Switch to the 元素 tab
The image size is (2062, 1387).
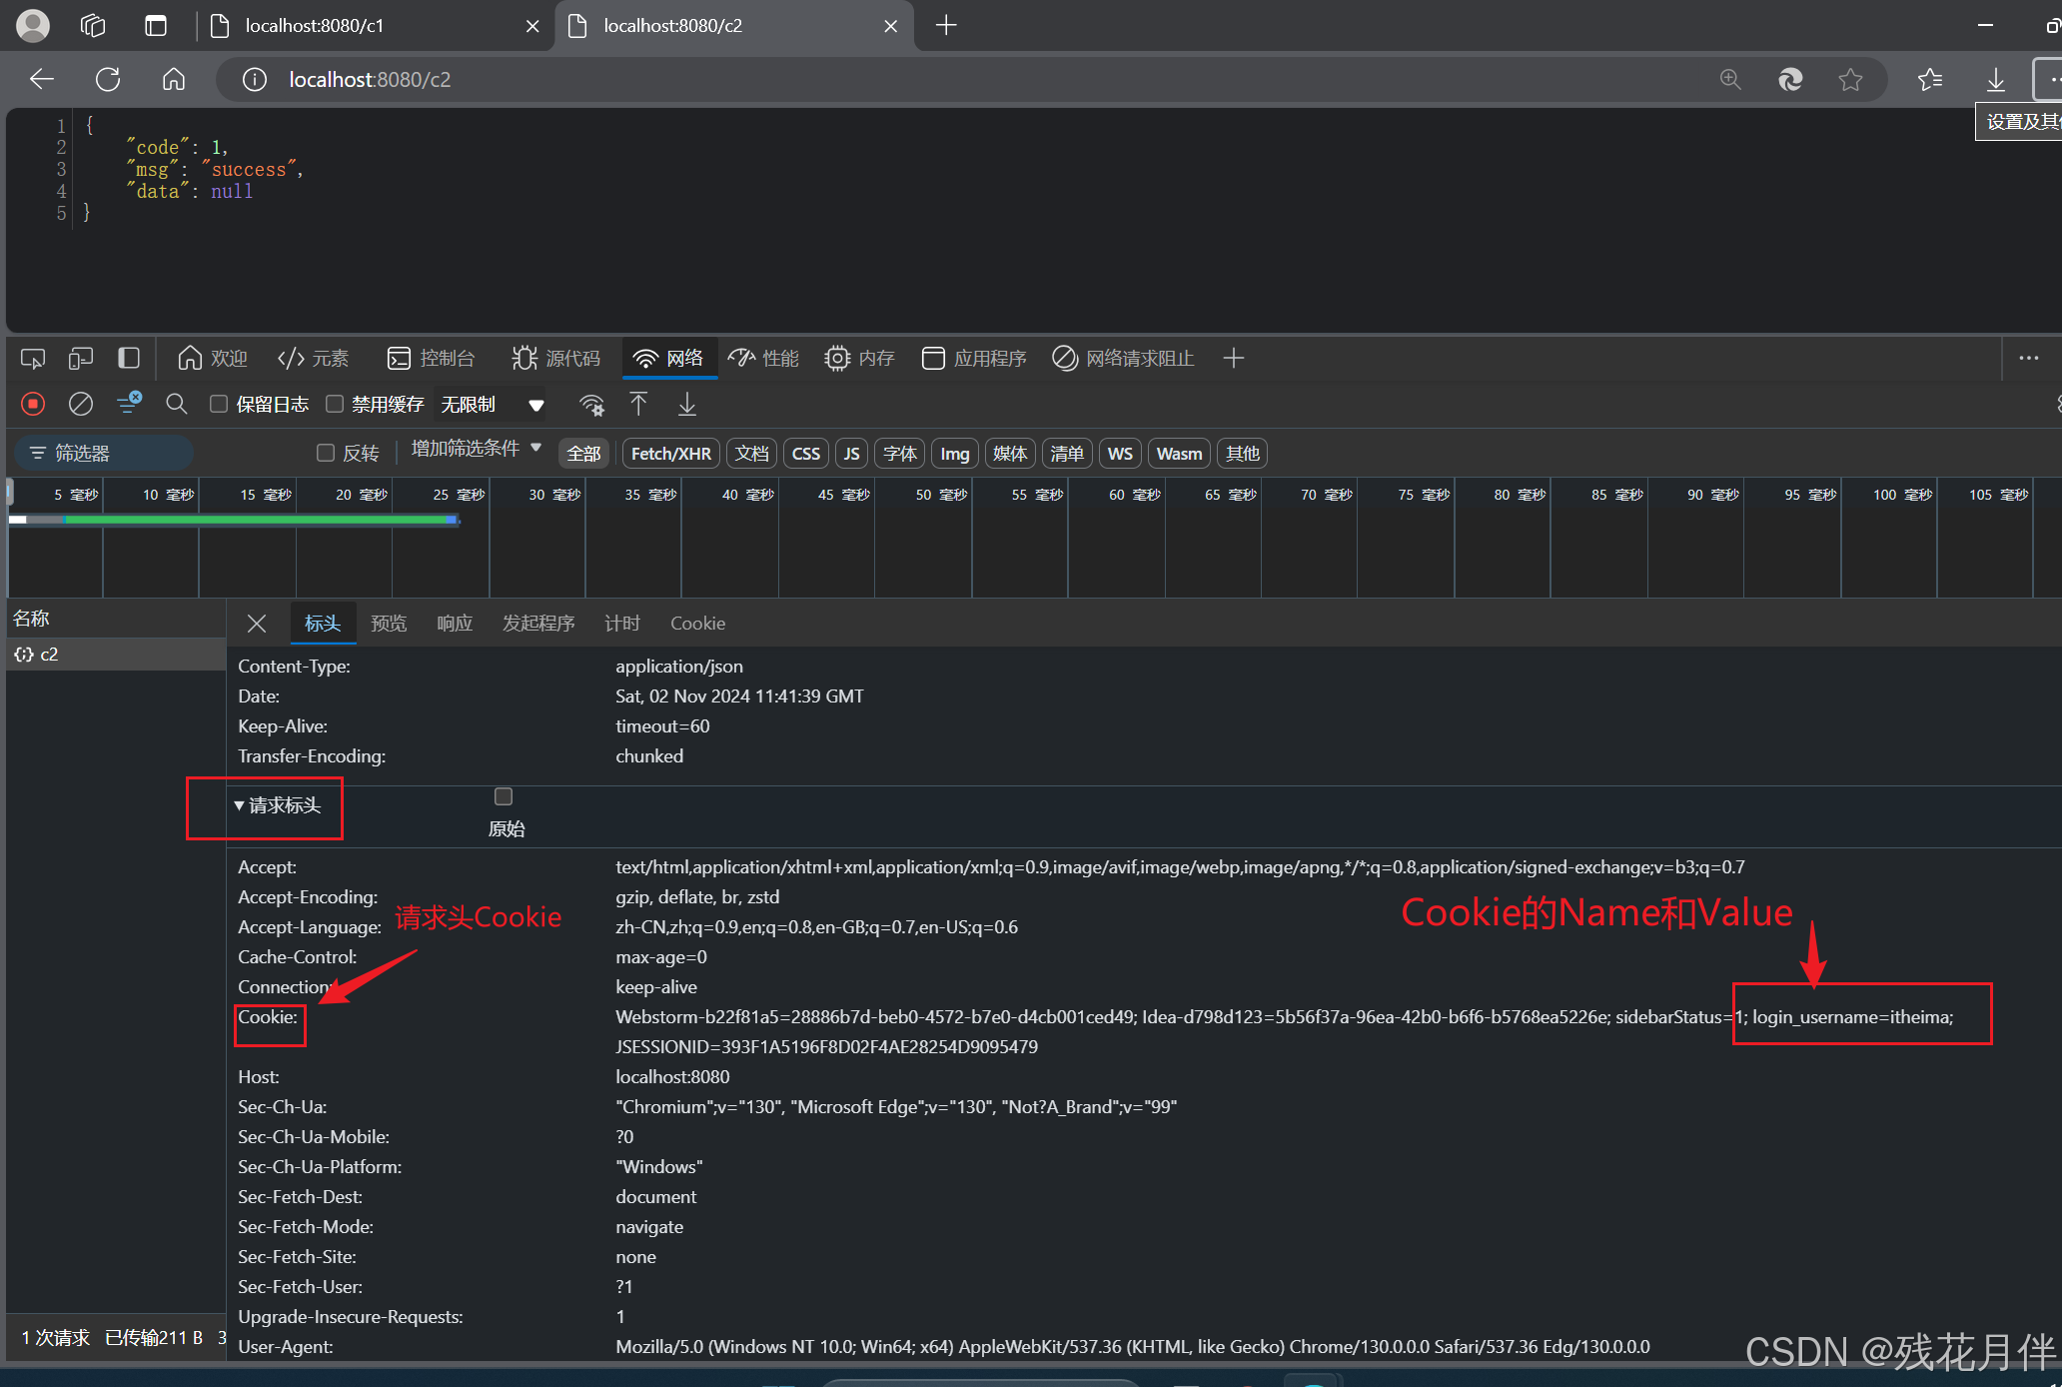313,358
